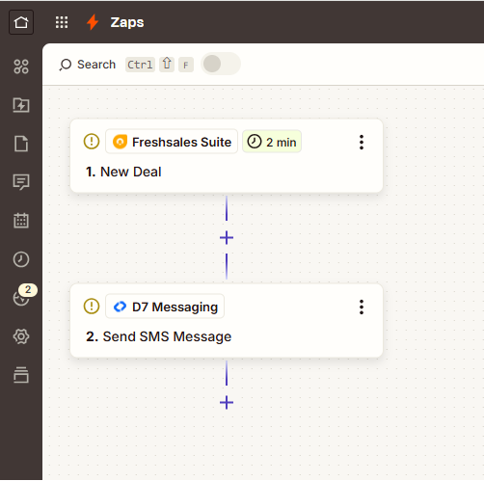Screen dimensions: 484x481
Task: Click the 2 min polling interval badge
Action: click(272, 142)
